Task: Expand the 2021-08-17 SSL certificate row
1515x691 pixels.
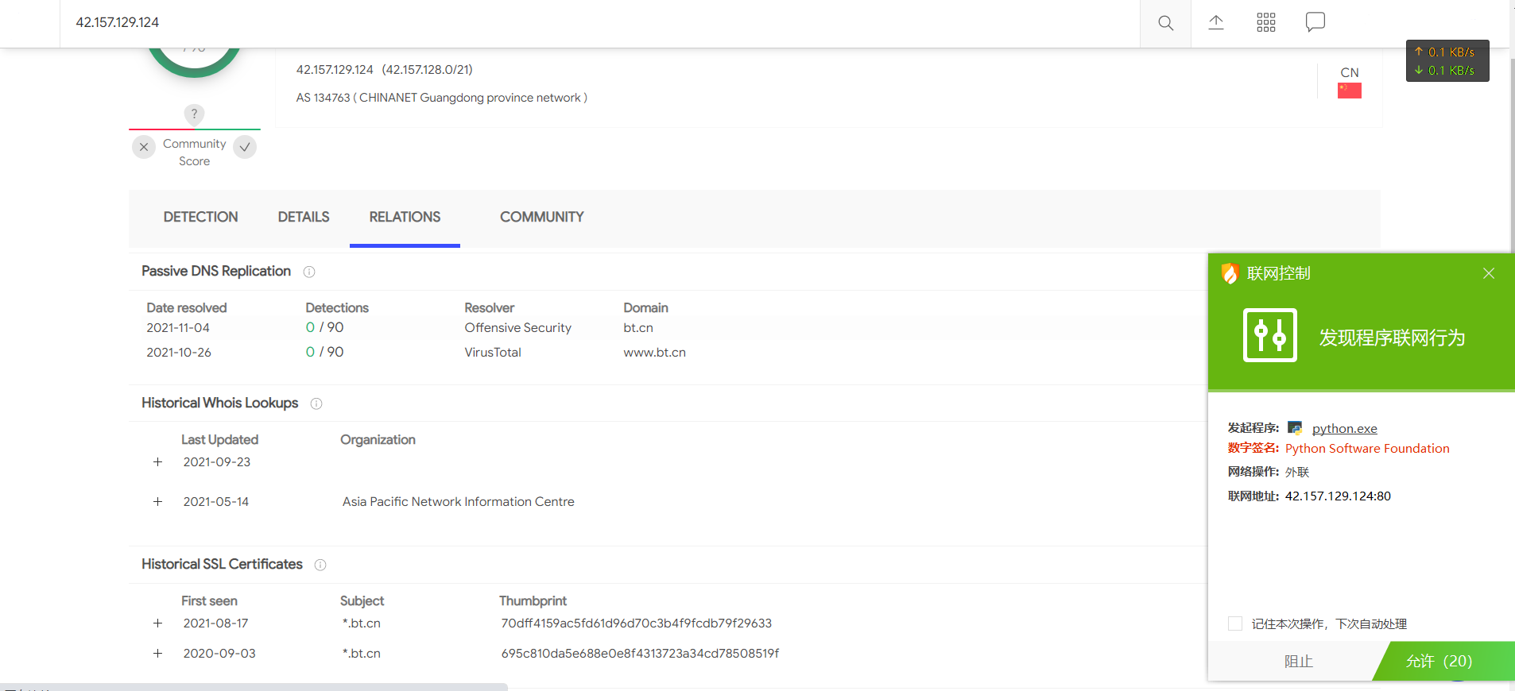Action: (x=157, y=623)
